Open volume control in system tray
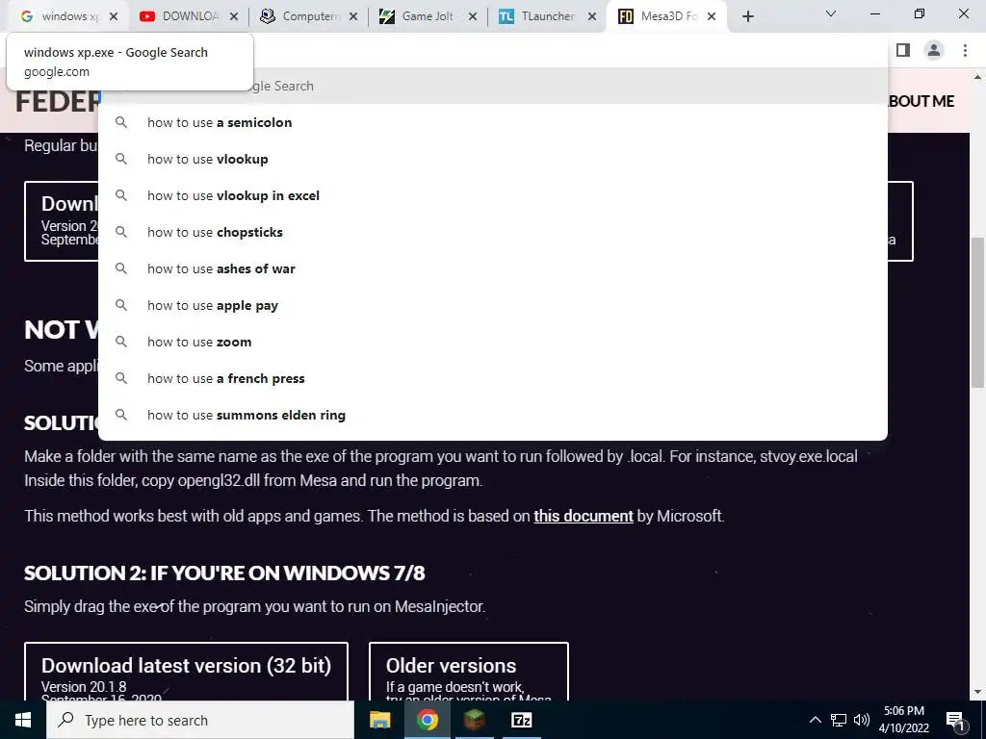Image resolution: width=986 pixels, height=739 pixels. pos(862,720)
